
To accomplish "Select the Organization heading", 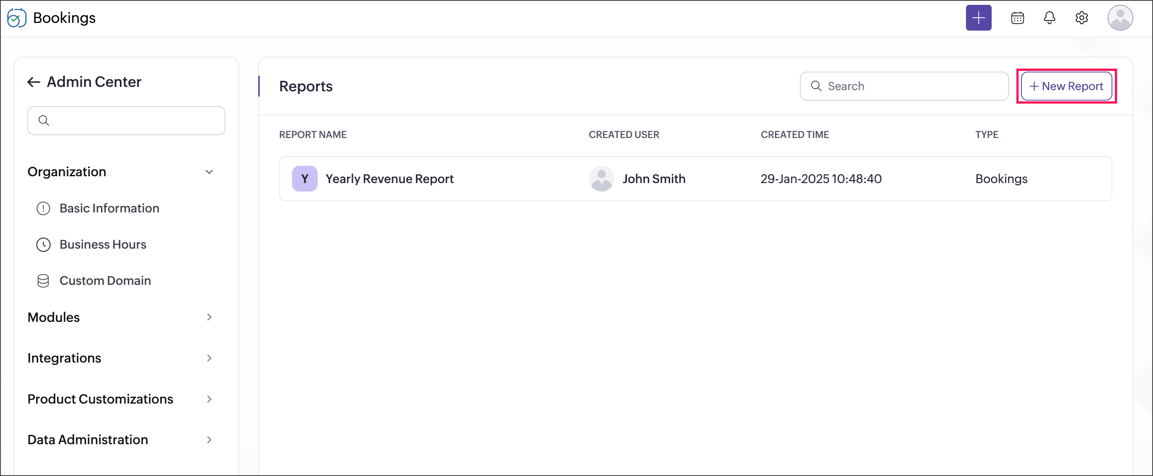I will 67,172.
